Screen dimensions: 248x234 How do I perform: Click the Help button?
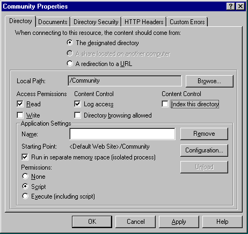(222, 222)
